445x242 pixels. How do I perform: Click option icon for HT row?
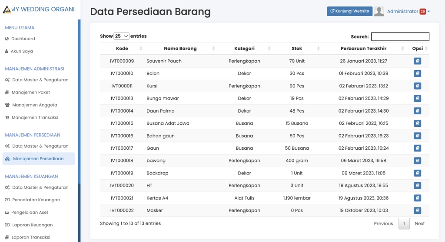[417, 185]
